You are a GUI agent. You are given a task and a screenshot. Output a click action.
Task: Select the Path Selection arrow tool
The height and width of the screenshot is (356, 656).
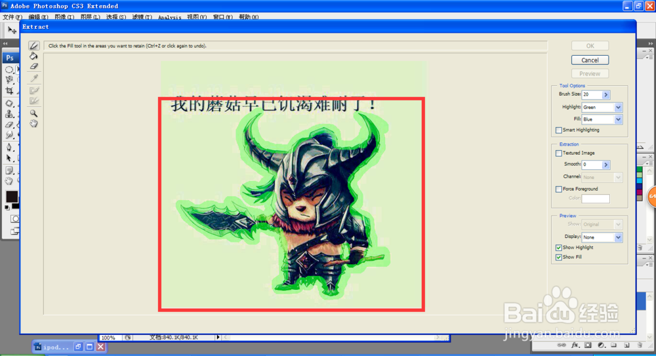point(9,158)
